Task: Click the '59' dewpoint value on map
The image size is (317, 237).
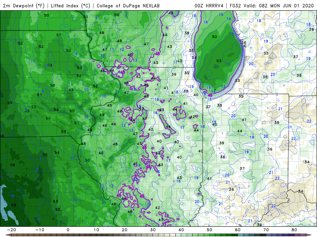Action: pyautogui.click(x=13, y=205)
